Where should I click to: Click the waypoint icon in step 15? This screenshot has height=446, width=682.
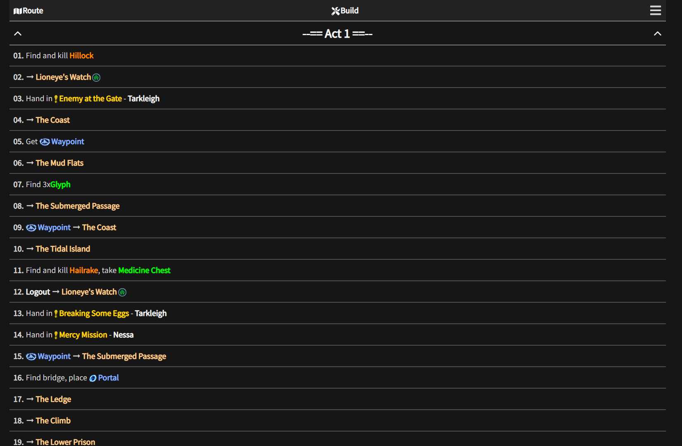pyautogui.click(x=31, y=357)
